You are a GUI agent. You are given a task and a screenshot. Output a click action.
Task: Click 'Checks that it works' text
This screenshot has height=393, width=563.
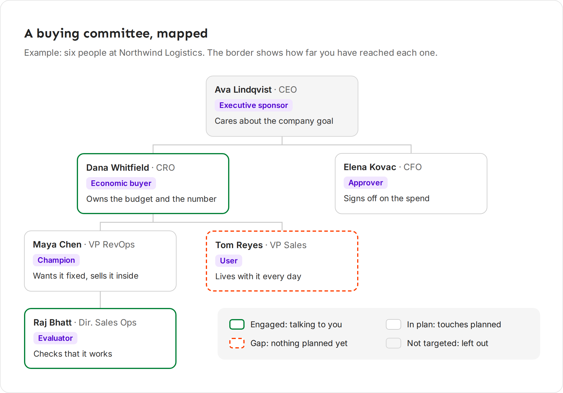click(73, 354)
